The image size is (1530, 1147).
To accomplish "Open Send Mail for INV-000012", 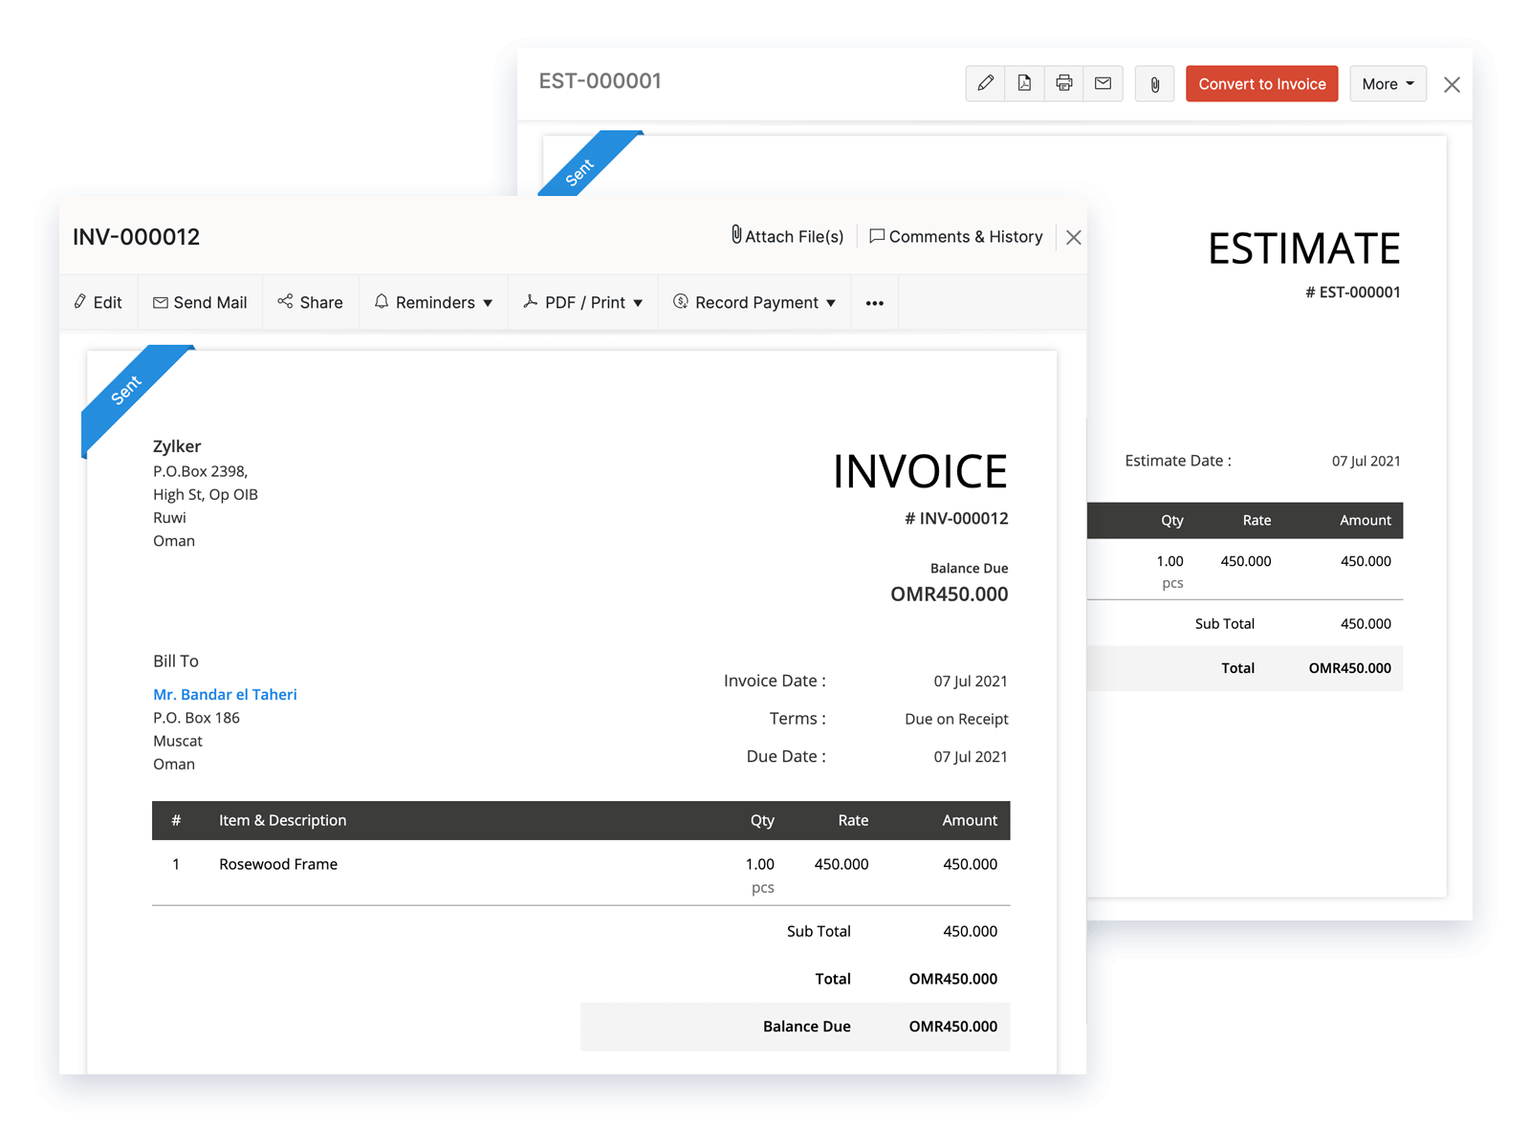I will [x=200, y=302].
